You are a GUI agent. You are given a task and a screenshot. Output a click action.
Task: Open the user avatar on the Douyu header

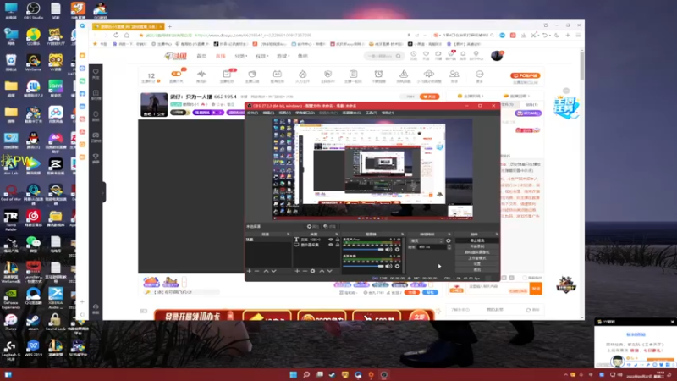coord(497,56)
